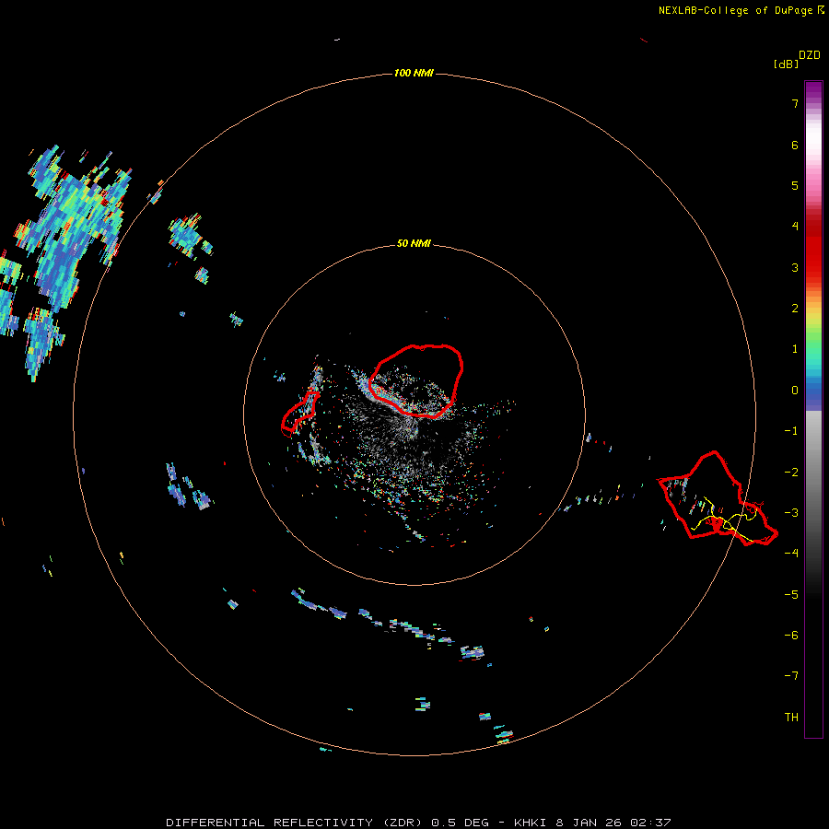Click the 100 NMI range ring label
This screenshot has height=829, width=829.
[414, 73]
